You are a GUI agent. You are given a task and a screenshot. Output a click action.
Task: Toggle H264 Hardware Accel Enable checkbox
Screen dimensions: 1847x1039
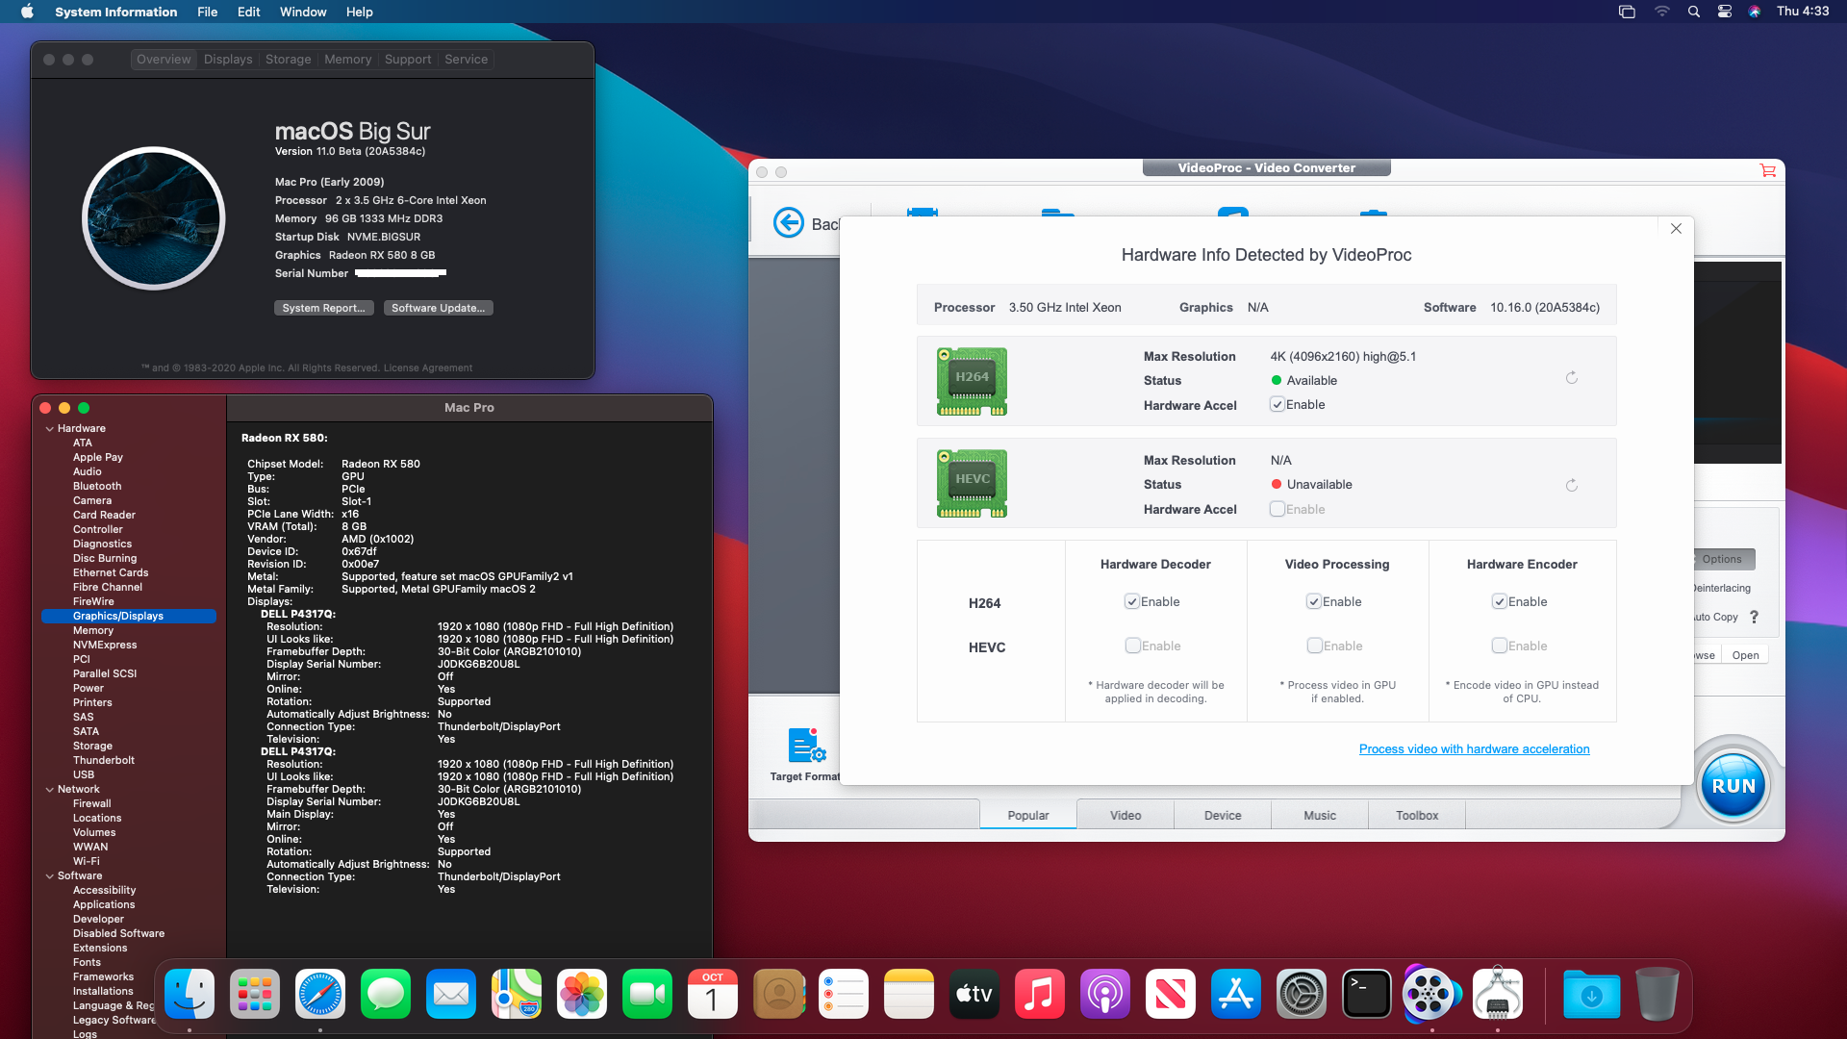click(1278, 405)
